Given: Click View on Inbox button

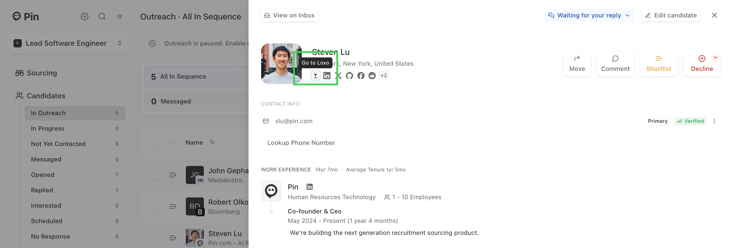Looking at the screenshot, I should 289,15.
